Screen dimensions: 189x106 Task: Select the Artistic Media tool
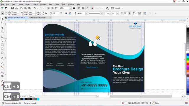pos(2,41)
